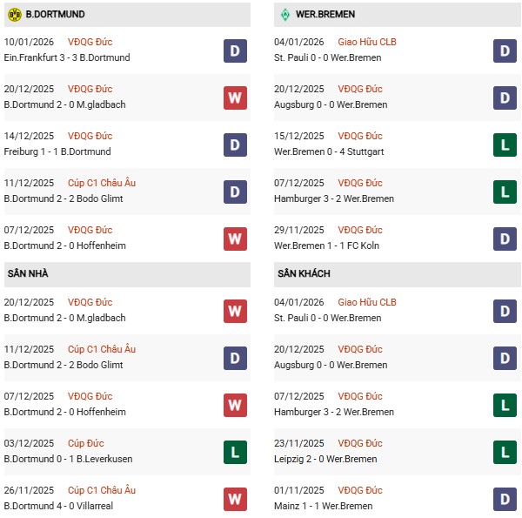Click the D badge for Mainz 1-1 Wer.Bremen
Screen dimensions: 522x518
pyautogui.click(x=505, y=498)
